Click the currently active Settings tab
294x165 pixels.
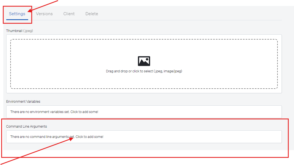17,14
